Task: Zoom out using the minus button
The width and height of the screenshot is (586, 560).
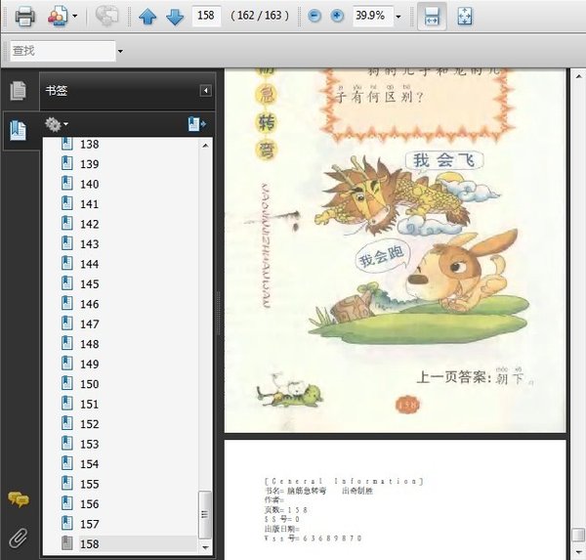Action: (314, 16)
